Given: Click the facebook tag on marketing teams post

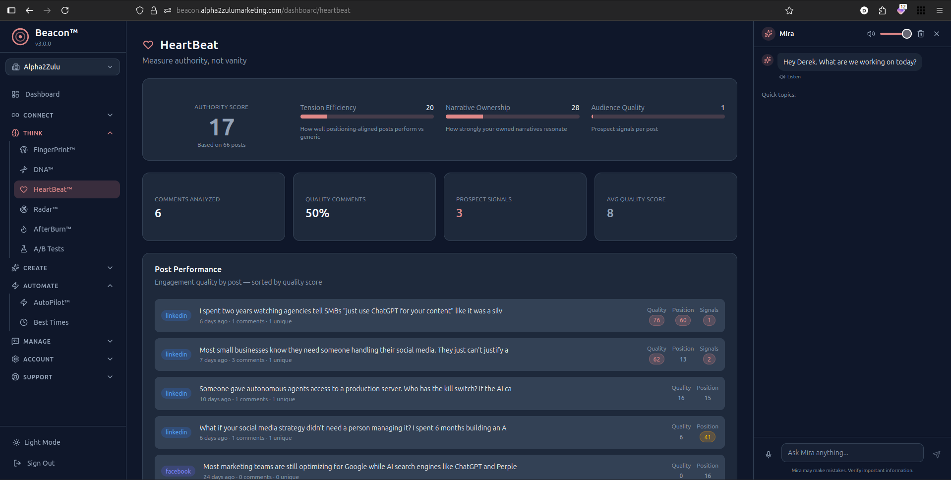Looking at the screenshot, I should tap(178, 472).
